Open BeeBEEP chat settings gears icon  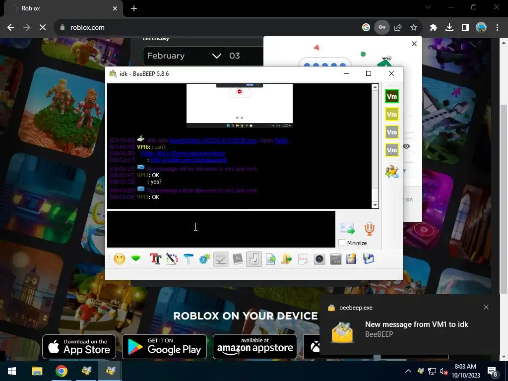click(204, 259)
